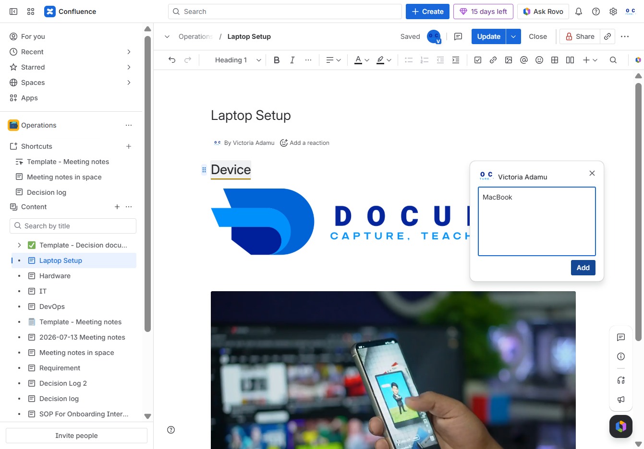Open the Heading 1 text style dropdown
This screenshot has height=449, width=644.
pyautogui.click(x=238, y=60)
